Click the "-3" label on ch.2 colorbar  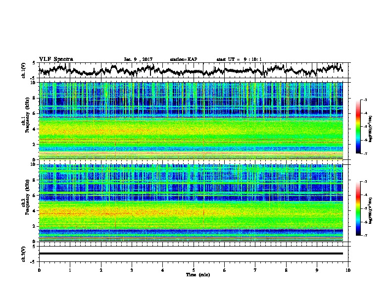click(x=365, y=182)
